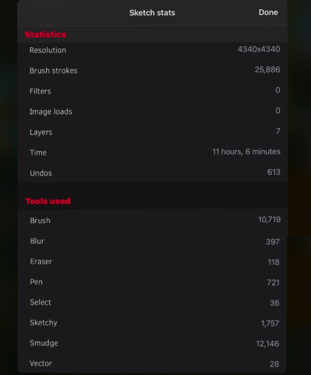Tap the Undos row
The width and height of the screenshot is (311, 375).
[152, 173]
